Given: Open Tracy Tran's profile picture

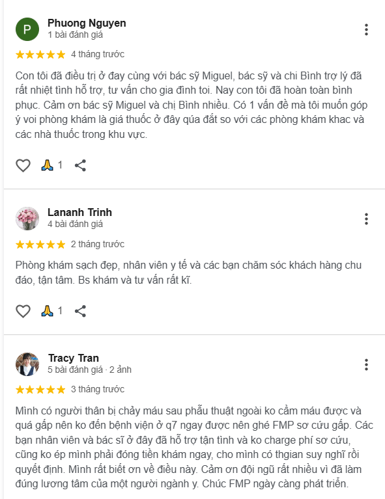Looking at the screenshot, I should point(27,364).
